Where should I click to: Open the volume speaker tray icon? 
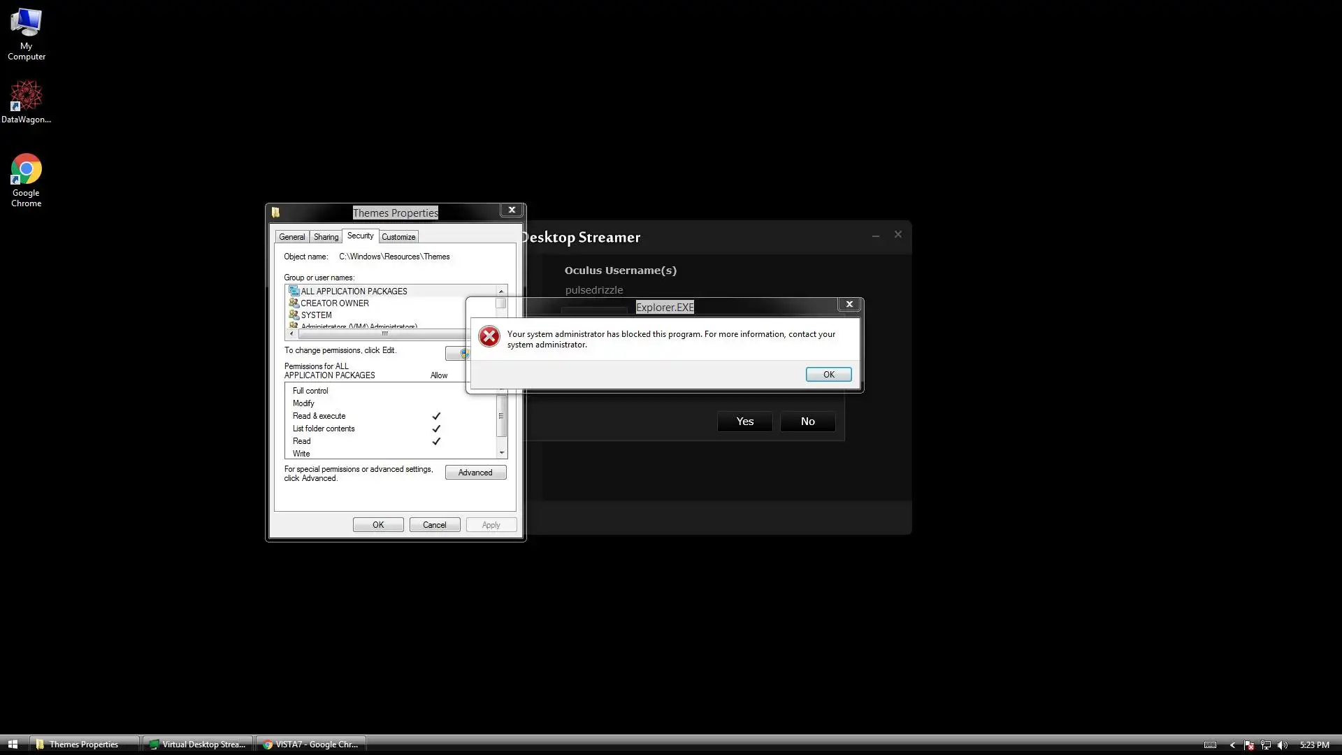point(1282,745)
